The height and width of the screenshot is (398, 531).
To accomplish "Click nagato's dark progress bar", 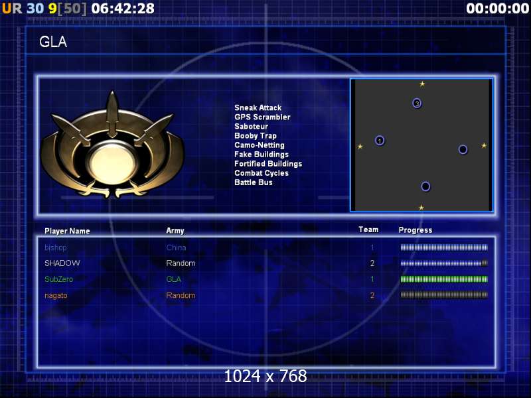I will click(444, 295).
